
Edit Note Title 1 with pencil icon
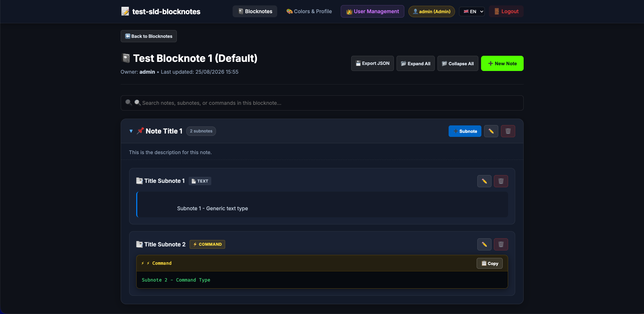tap(491, 131)
